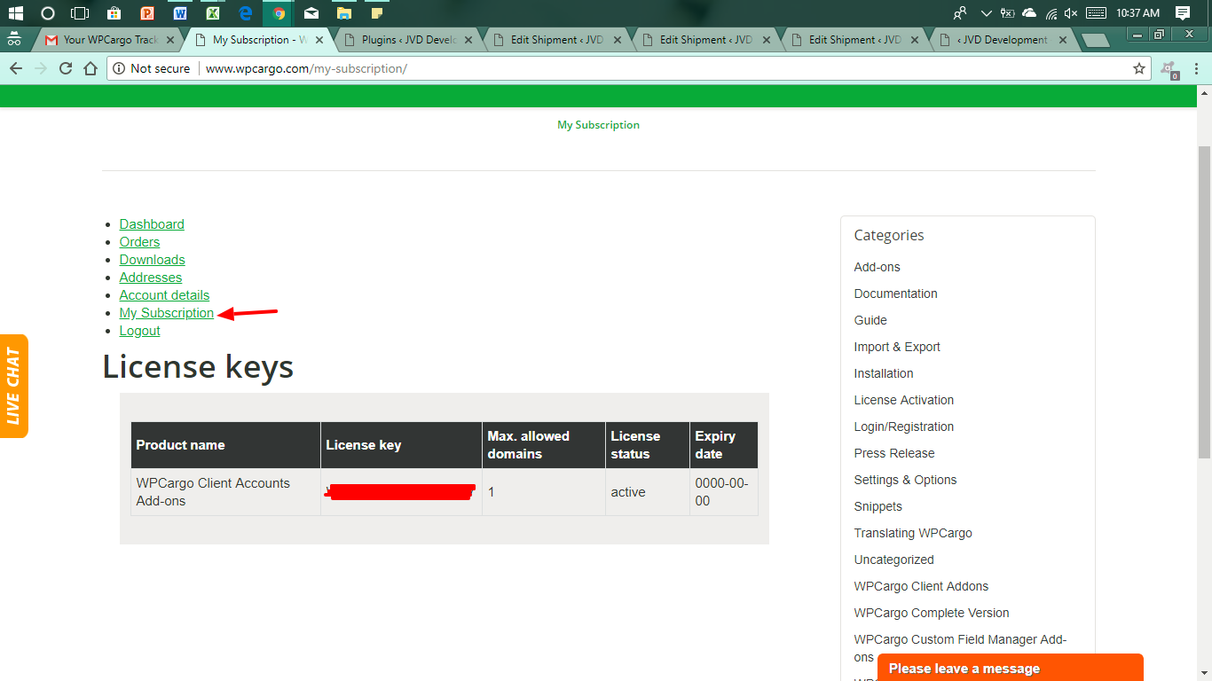The width and height of the screenshot is (1212, 681).
Task: Open Account details link
Action: (x=165, y=295)
